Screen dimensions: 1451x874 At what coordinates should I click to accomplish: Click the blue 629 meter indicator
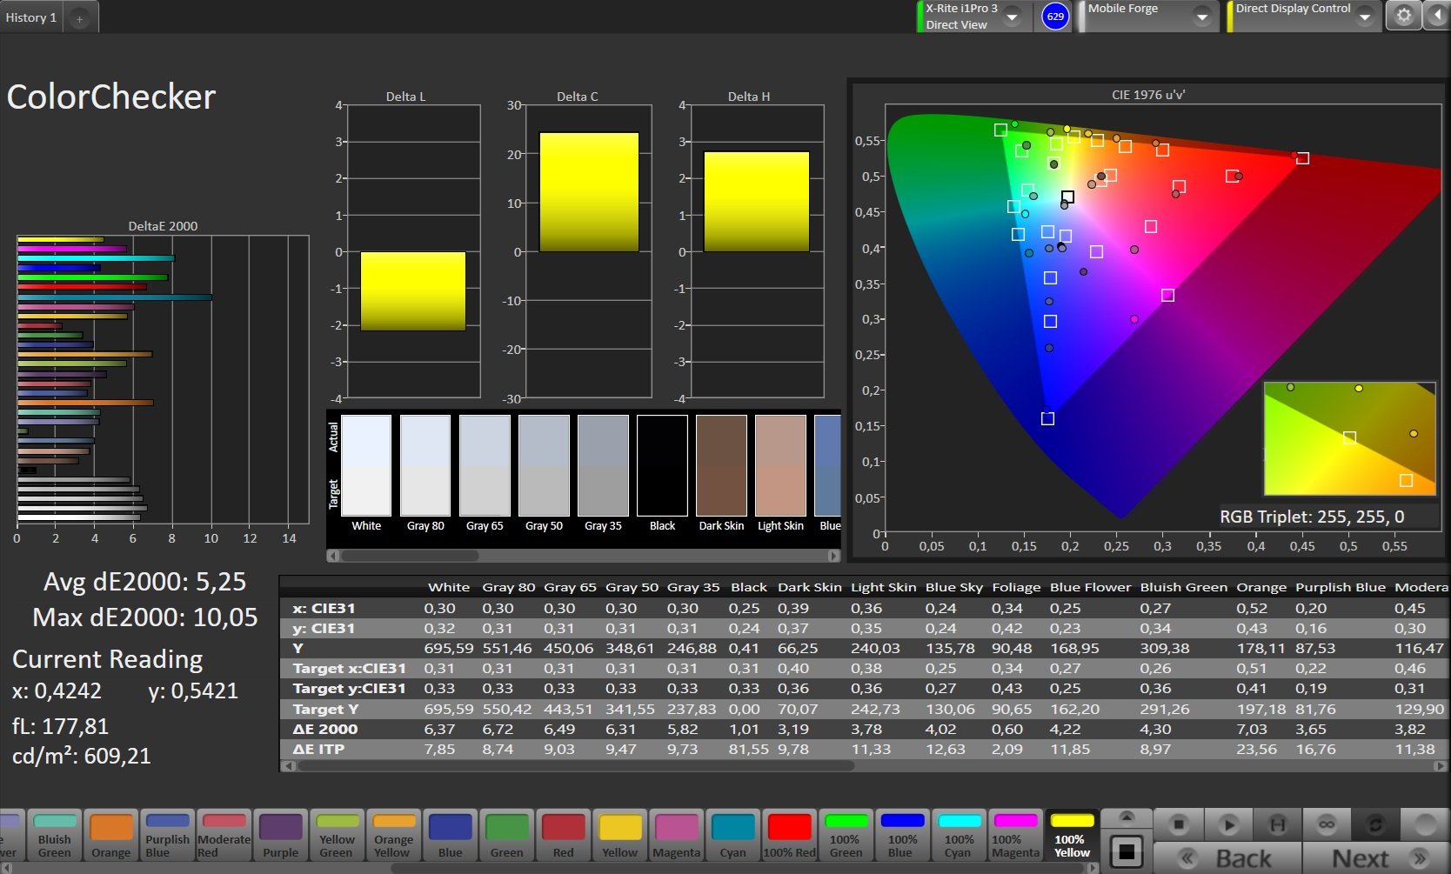tap(1055, 16)
